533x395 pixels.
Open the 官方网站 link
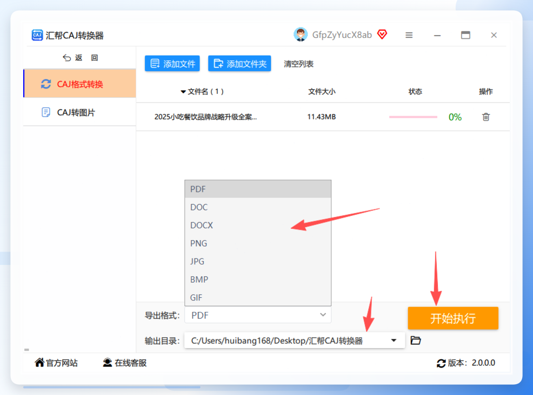56,363
